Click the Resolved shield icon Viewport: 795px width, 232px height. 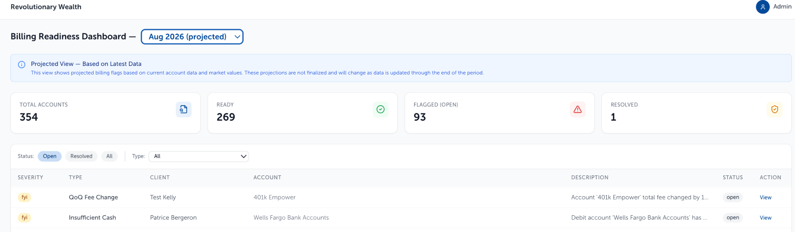pyautogui.click(x=774, y=109)
